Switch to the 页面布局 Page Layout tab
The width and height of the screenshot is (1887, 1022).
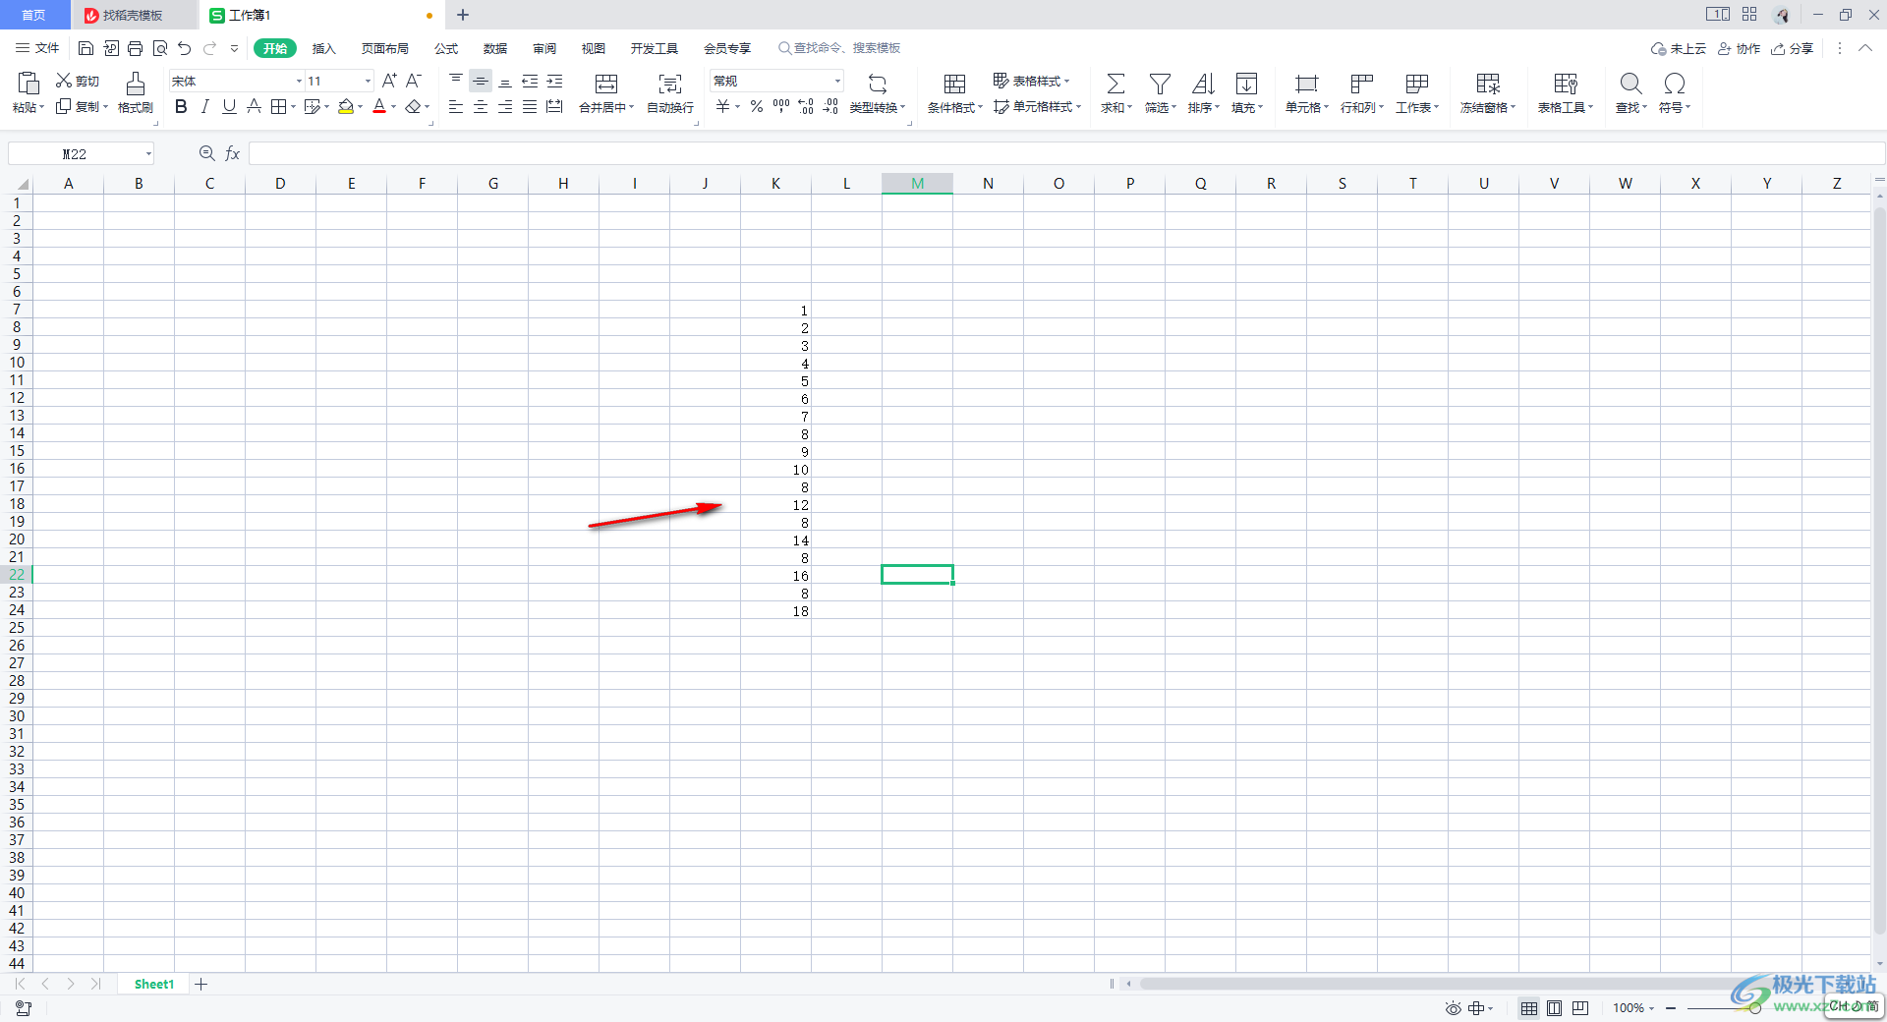[x=384, y=48]
